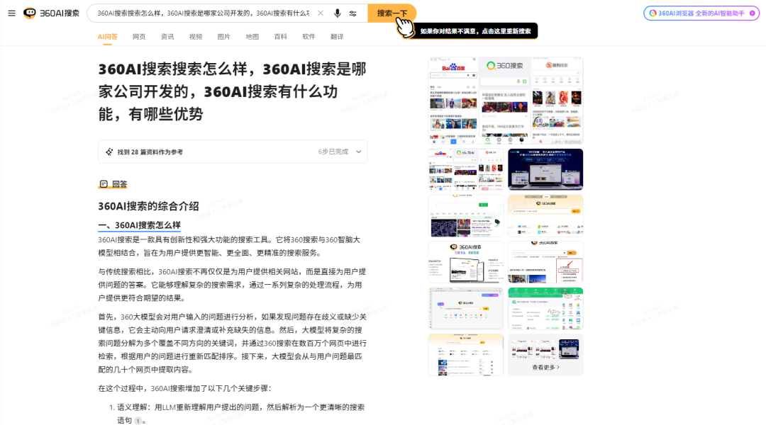The image size is (766, 425).
Task: Switch to 资讯 tab
Action: coord(167,37)
